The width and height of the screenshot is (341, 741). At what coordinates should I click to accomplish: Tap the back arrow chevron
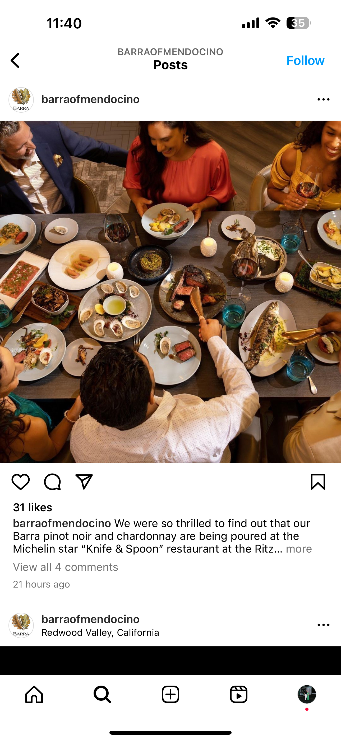(x=15, y=60)
